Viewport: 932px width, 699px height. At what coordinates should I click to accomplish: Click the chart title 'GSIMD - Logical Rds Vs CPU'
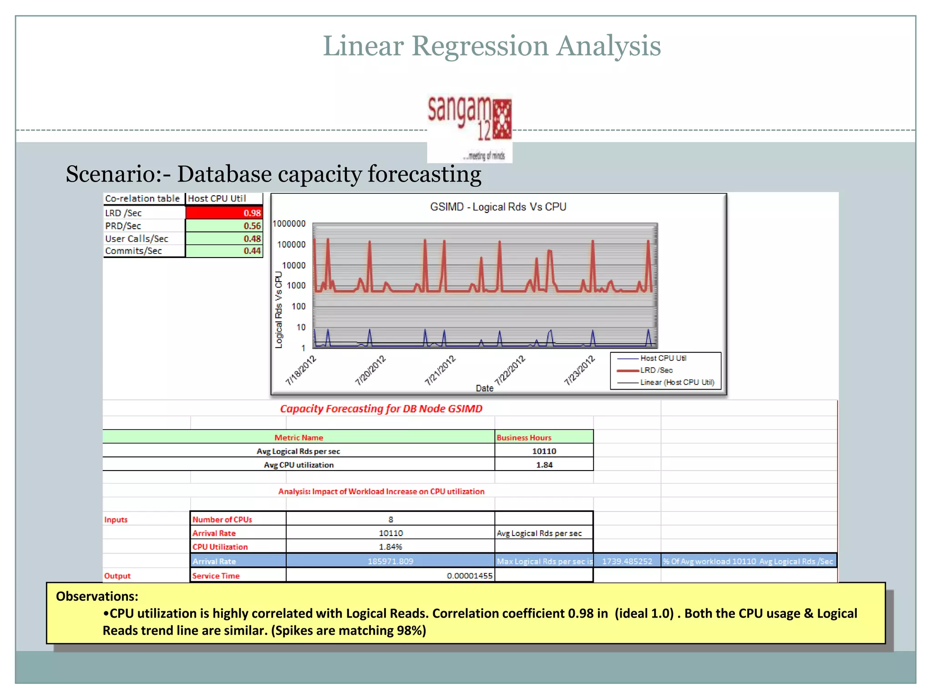498,207
